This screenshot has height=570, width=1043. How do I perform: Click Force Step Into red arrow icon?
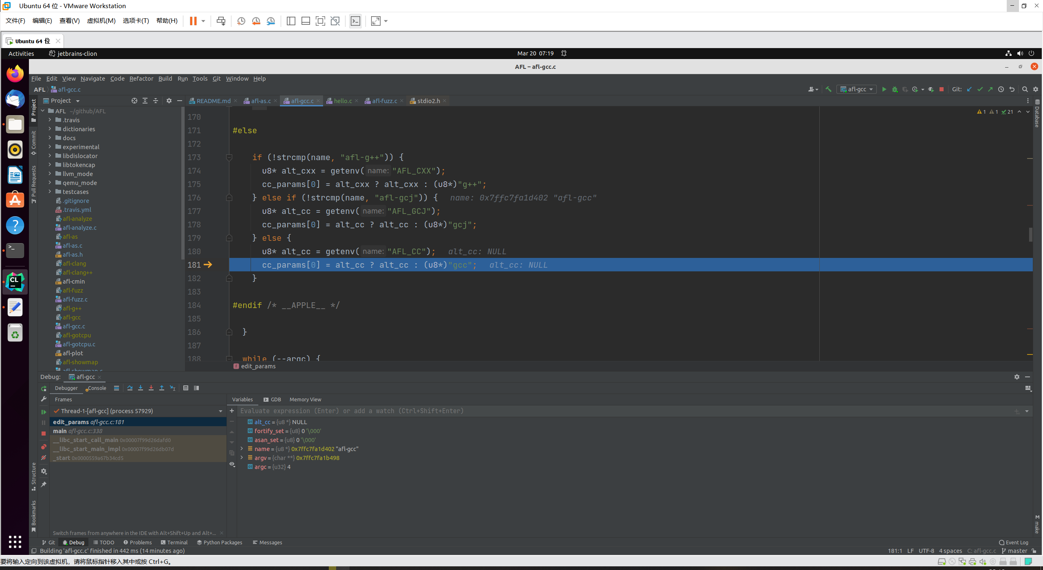click(x=151, y=388)
